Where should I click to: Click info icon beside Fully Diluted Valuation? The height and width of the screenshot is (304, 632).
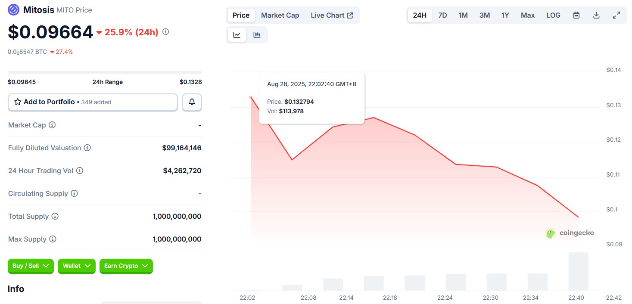pos(87,148)
